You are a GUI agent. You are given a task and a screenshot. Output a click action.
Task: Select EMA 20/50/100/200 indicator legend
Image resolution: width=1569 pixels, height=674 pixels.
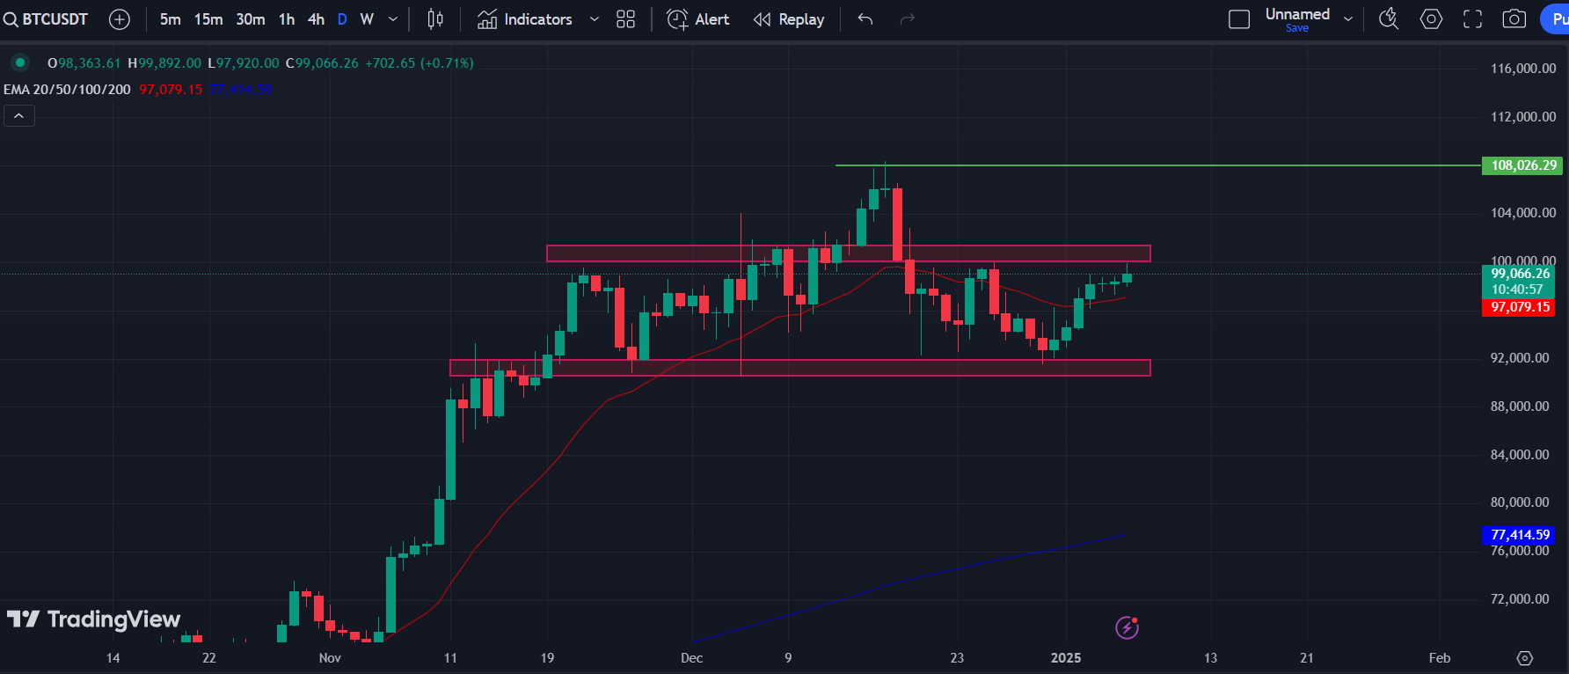67,90
